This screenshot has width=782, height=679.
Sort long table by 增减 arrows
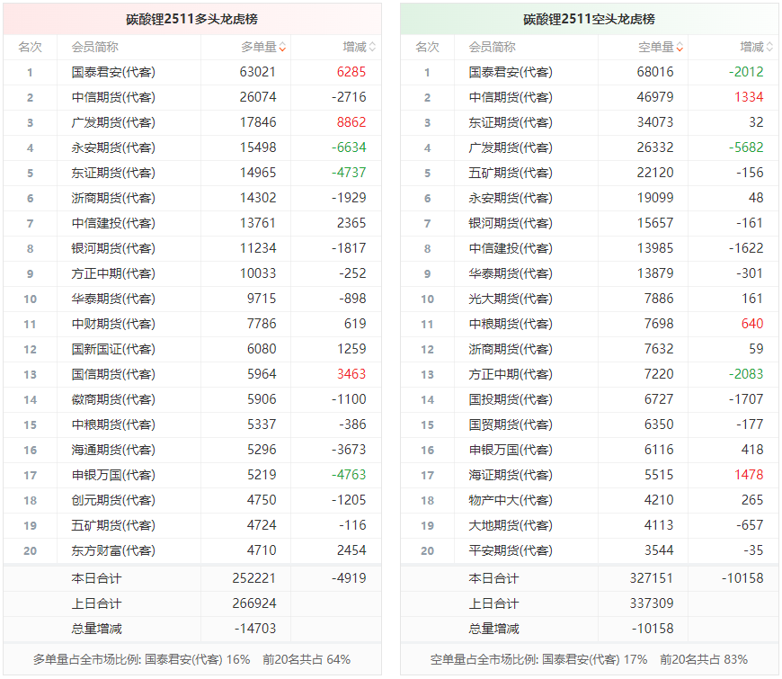pyautogui.click(x=372, y=48)
